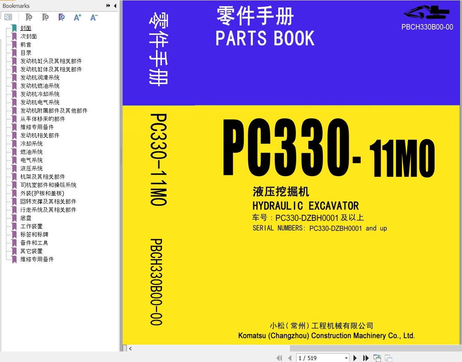Click the horizontal scrollbar left arrow
This screenshot has width=462, height=362.
point(130,348)
